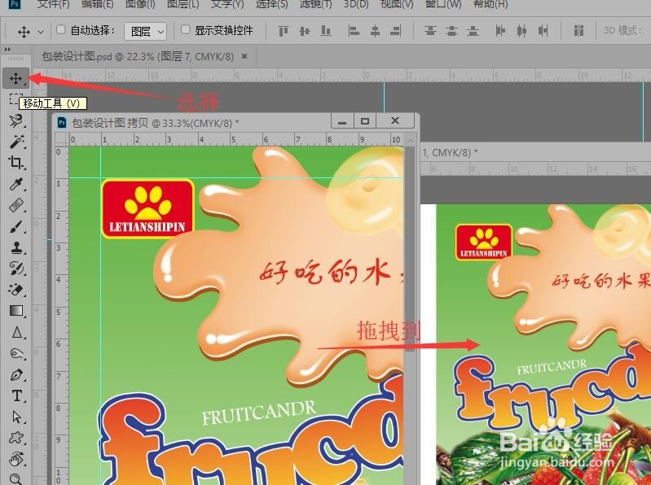This screenshot has width=651, height=485.
Task: Open the 3D(D) menu
Action: [x=356, y=4]
